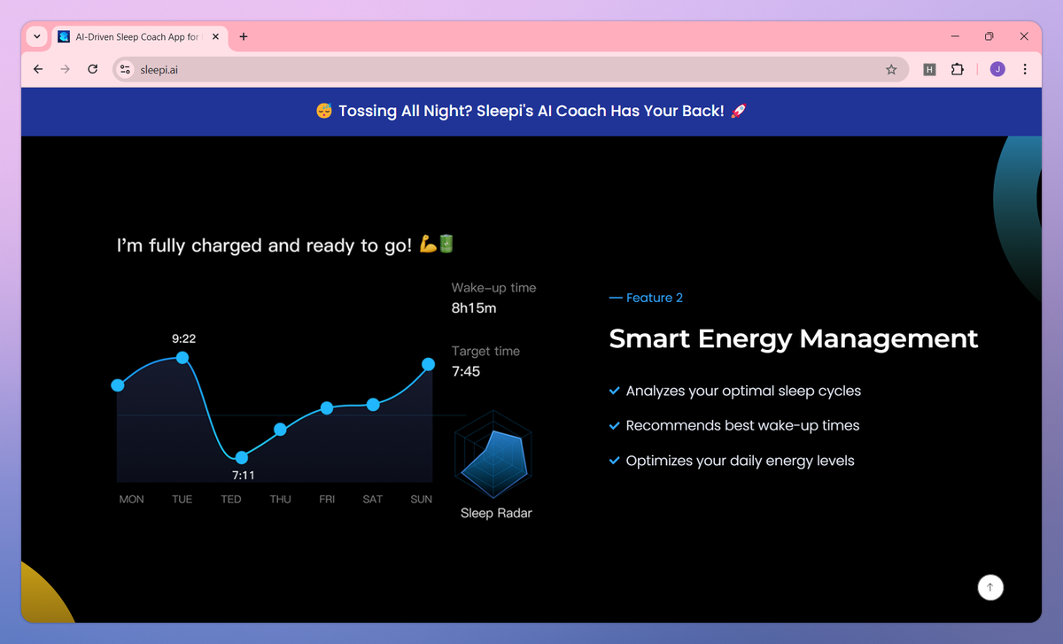Viewport: 1063px width, 644px height.
Task: Open the Chrome three-dot menu
Action: point(1025,69)
